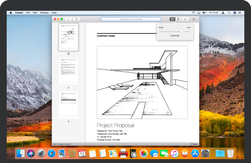Launch Safari from the Dock
The height and width of the screenshot is (163, 251).
(x=51, y=154)
